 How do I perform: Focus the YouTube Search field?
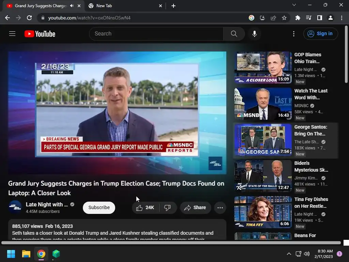click(x=156, y=34)
